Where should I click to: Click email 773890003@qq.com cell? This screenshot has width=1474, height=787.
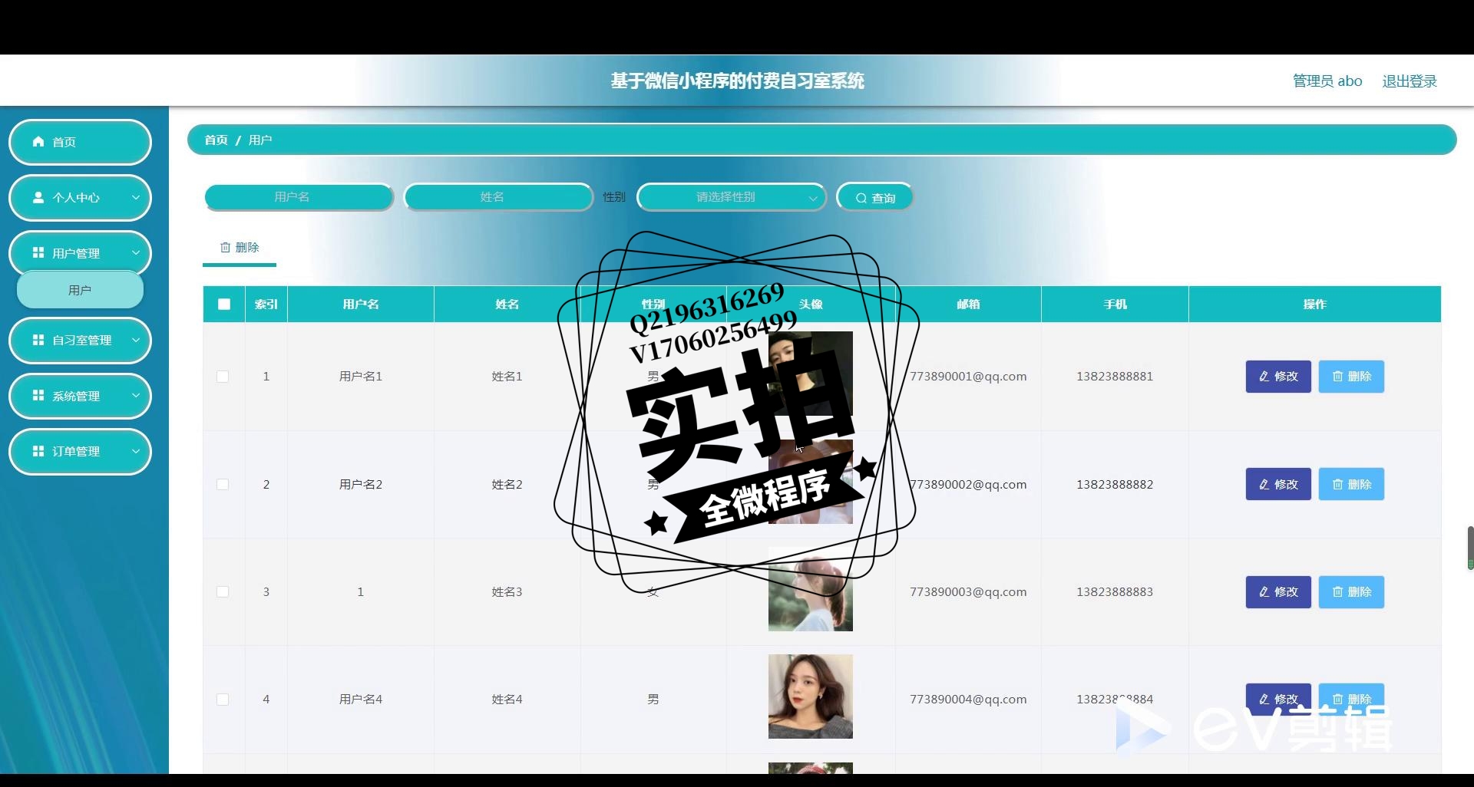click(x=968, y=592)
